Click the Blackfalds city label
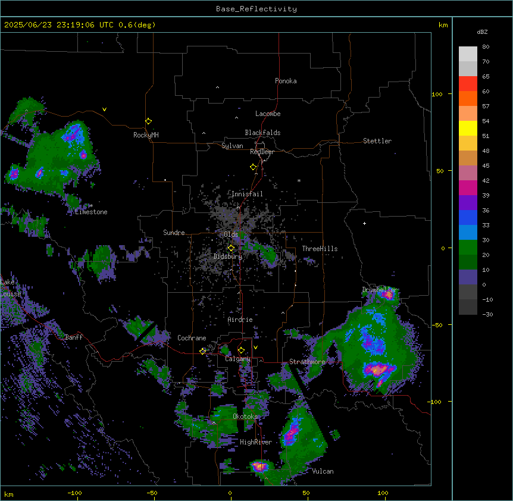The width and height of the screenshot is (513, 501). click(x=262, y=133)
